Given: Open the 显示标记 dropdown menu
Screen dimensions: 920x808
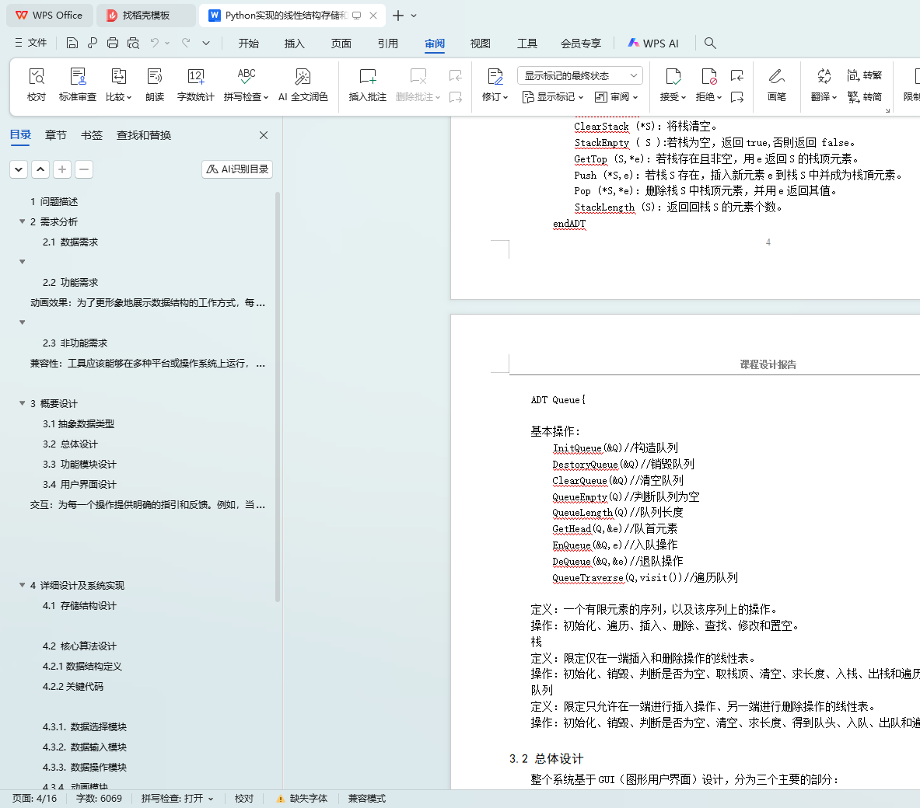Looking at the screenshot, I should 553,97.
